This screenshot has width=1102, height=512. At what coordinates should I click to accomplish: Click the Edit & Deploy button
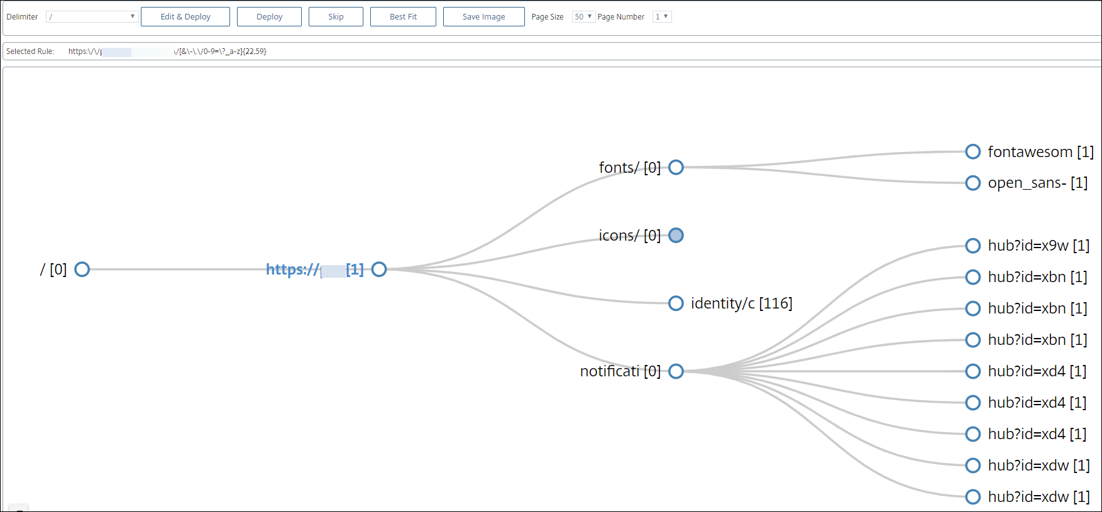(185, 17)
